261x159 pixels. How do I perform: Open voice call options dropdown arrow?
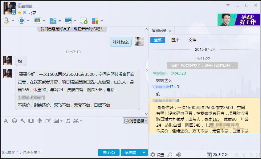click(x=13, y=21)
